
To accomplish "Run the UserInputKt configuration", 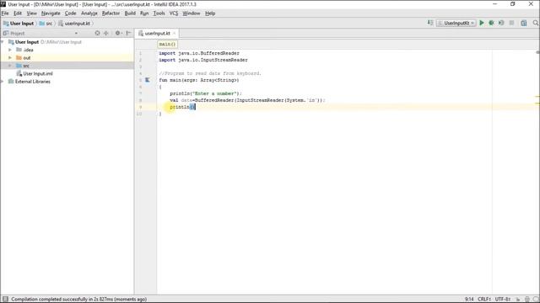I will (x=482, y=23).
